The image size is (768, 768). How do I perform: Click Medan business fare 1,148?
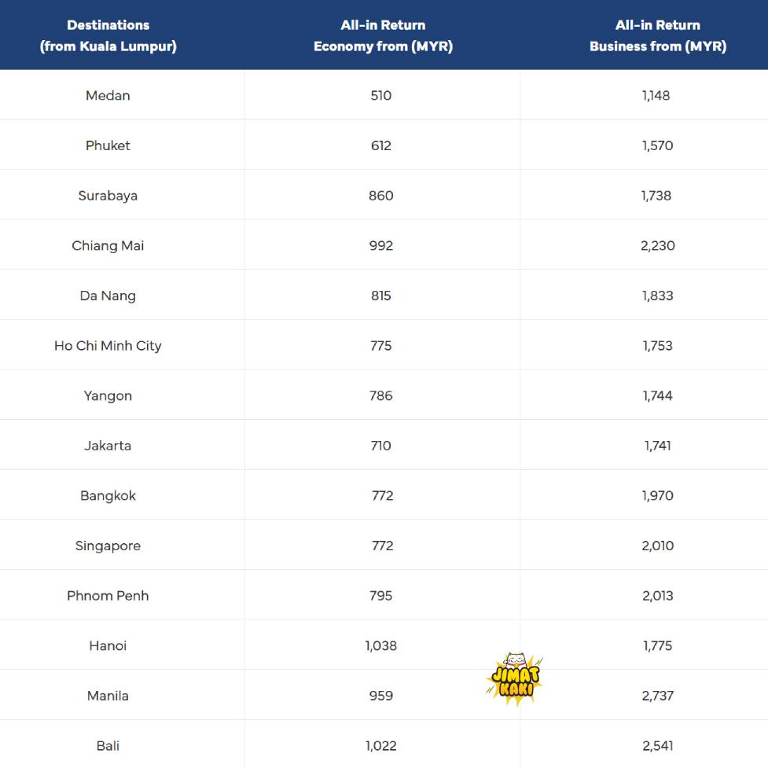657,96
